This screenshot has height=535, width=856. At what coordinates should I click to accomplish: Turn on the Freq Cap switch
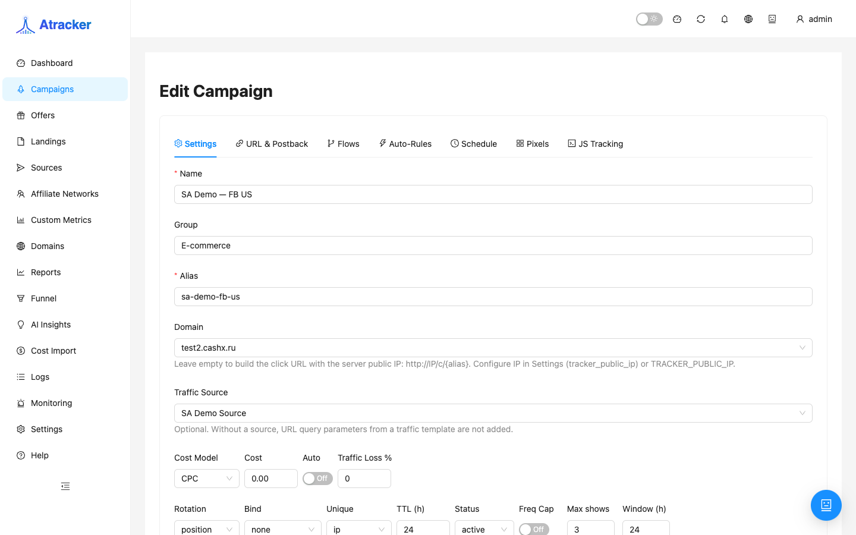(534, 529)
